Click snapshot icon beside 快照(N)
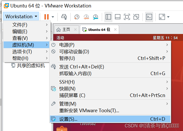The width and height of the screenshot is (183, 131). 53,89
